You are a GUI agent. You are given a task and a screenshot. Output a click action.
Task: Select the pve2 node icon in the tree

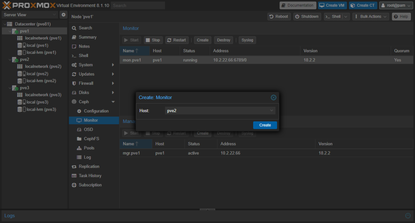tap(15, 59)
